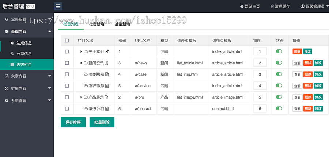Screen dimensions: 329x157
Task: Check the 客户服务 row checkbox
Action: (x=67, y=85)
